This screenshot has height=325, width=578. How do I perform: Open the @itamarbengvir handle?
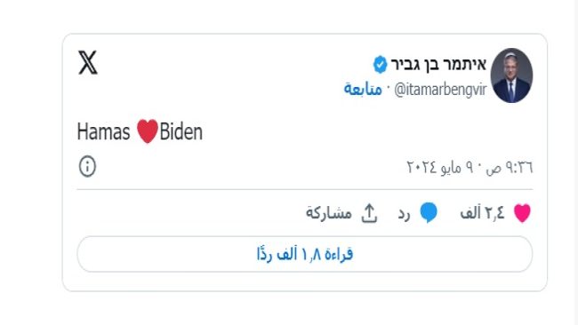click(x=440, y=90)
